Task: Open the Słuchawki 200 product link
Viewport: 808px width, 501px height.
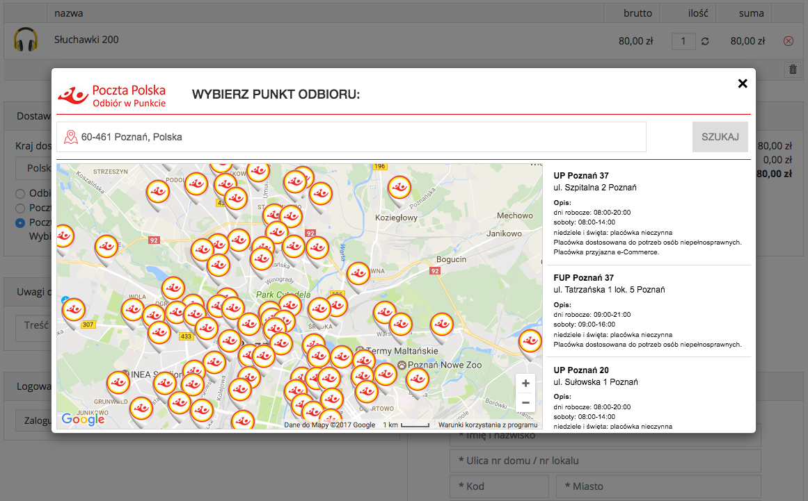Action: click(86, 40)
